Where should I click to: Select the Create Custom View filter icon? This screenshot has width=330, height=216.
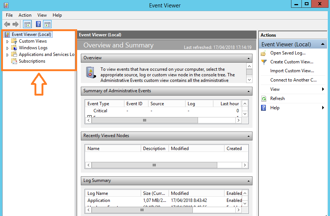(263, 62)
